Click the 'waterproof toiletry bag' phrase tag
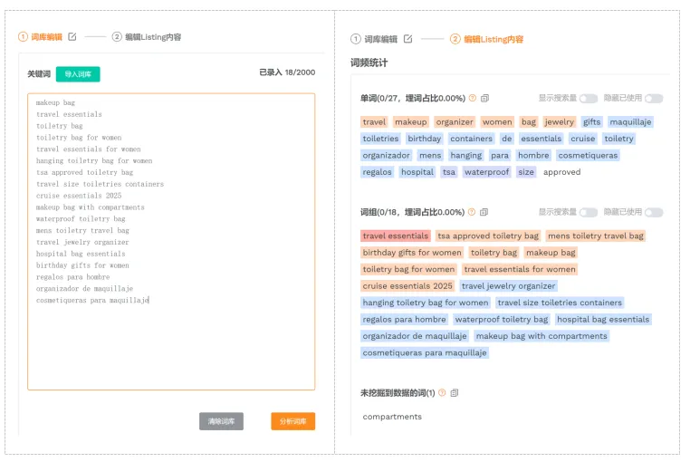Viewport: 690px width, 462px height. point(502,320)
